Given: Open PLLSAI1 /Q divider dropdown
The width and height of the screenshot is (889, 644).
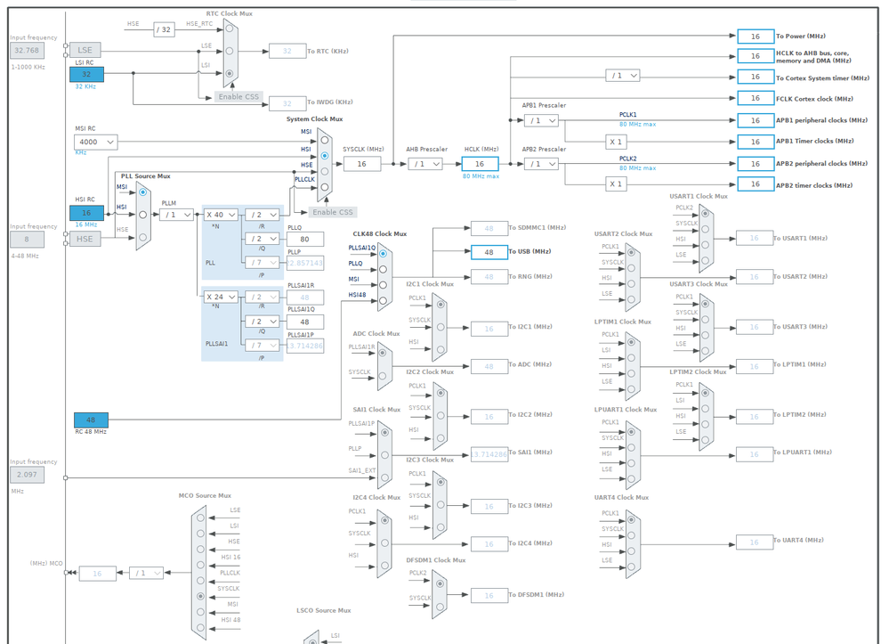Looking at the screenshot, I should coord(262,322).
